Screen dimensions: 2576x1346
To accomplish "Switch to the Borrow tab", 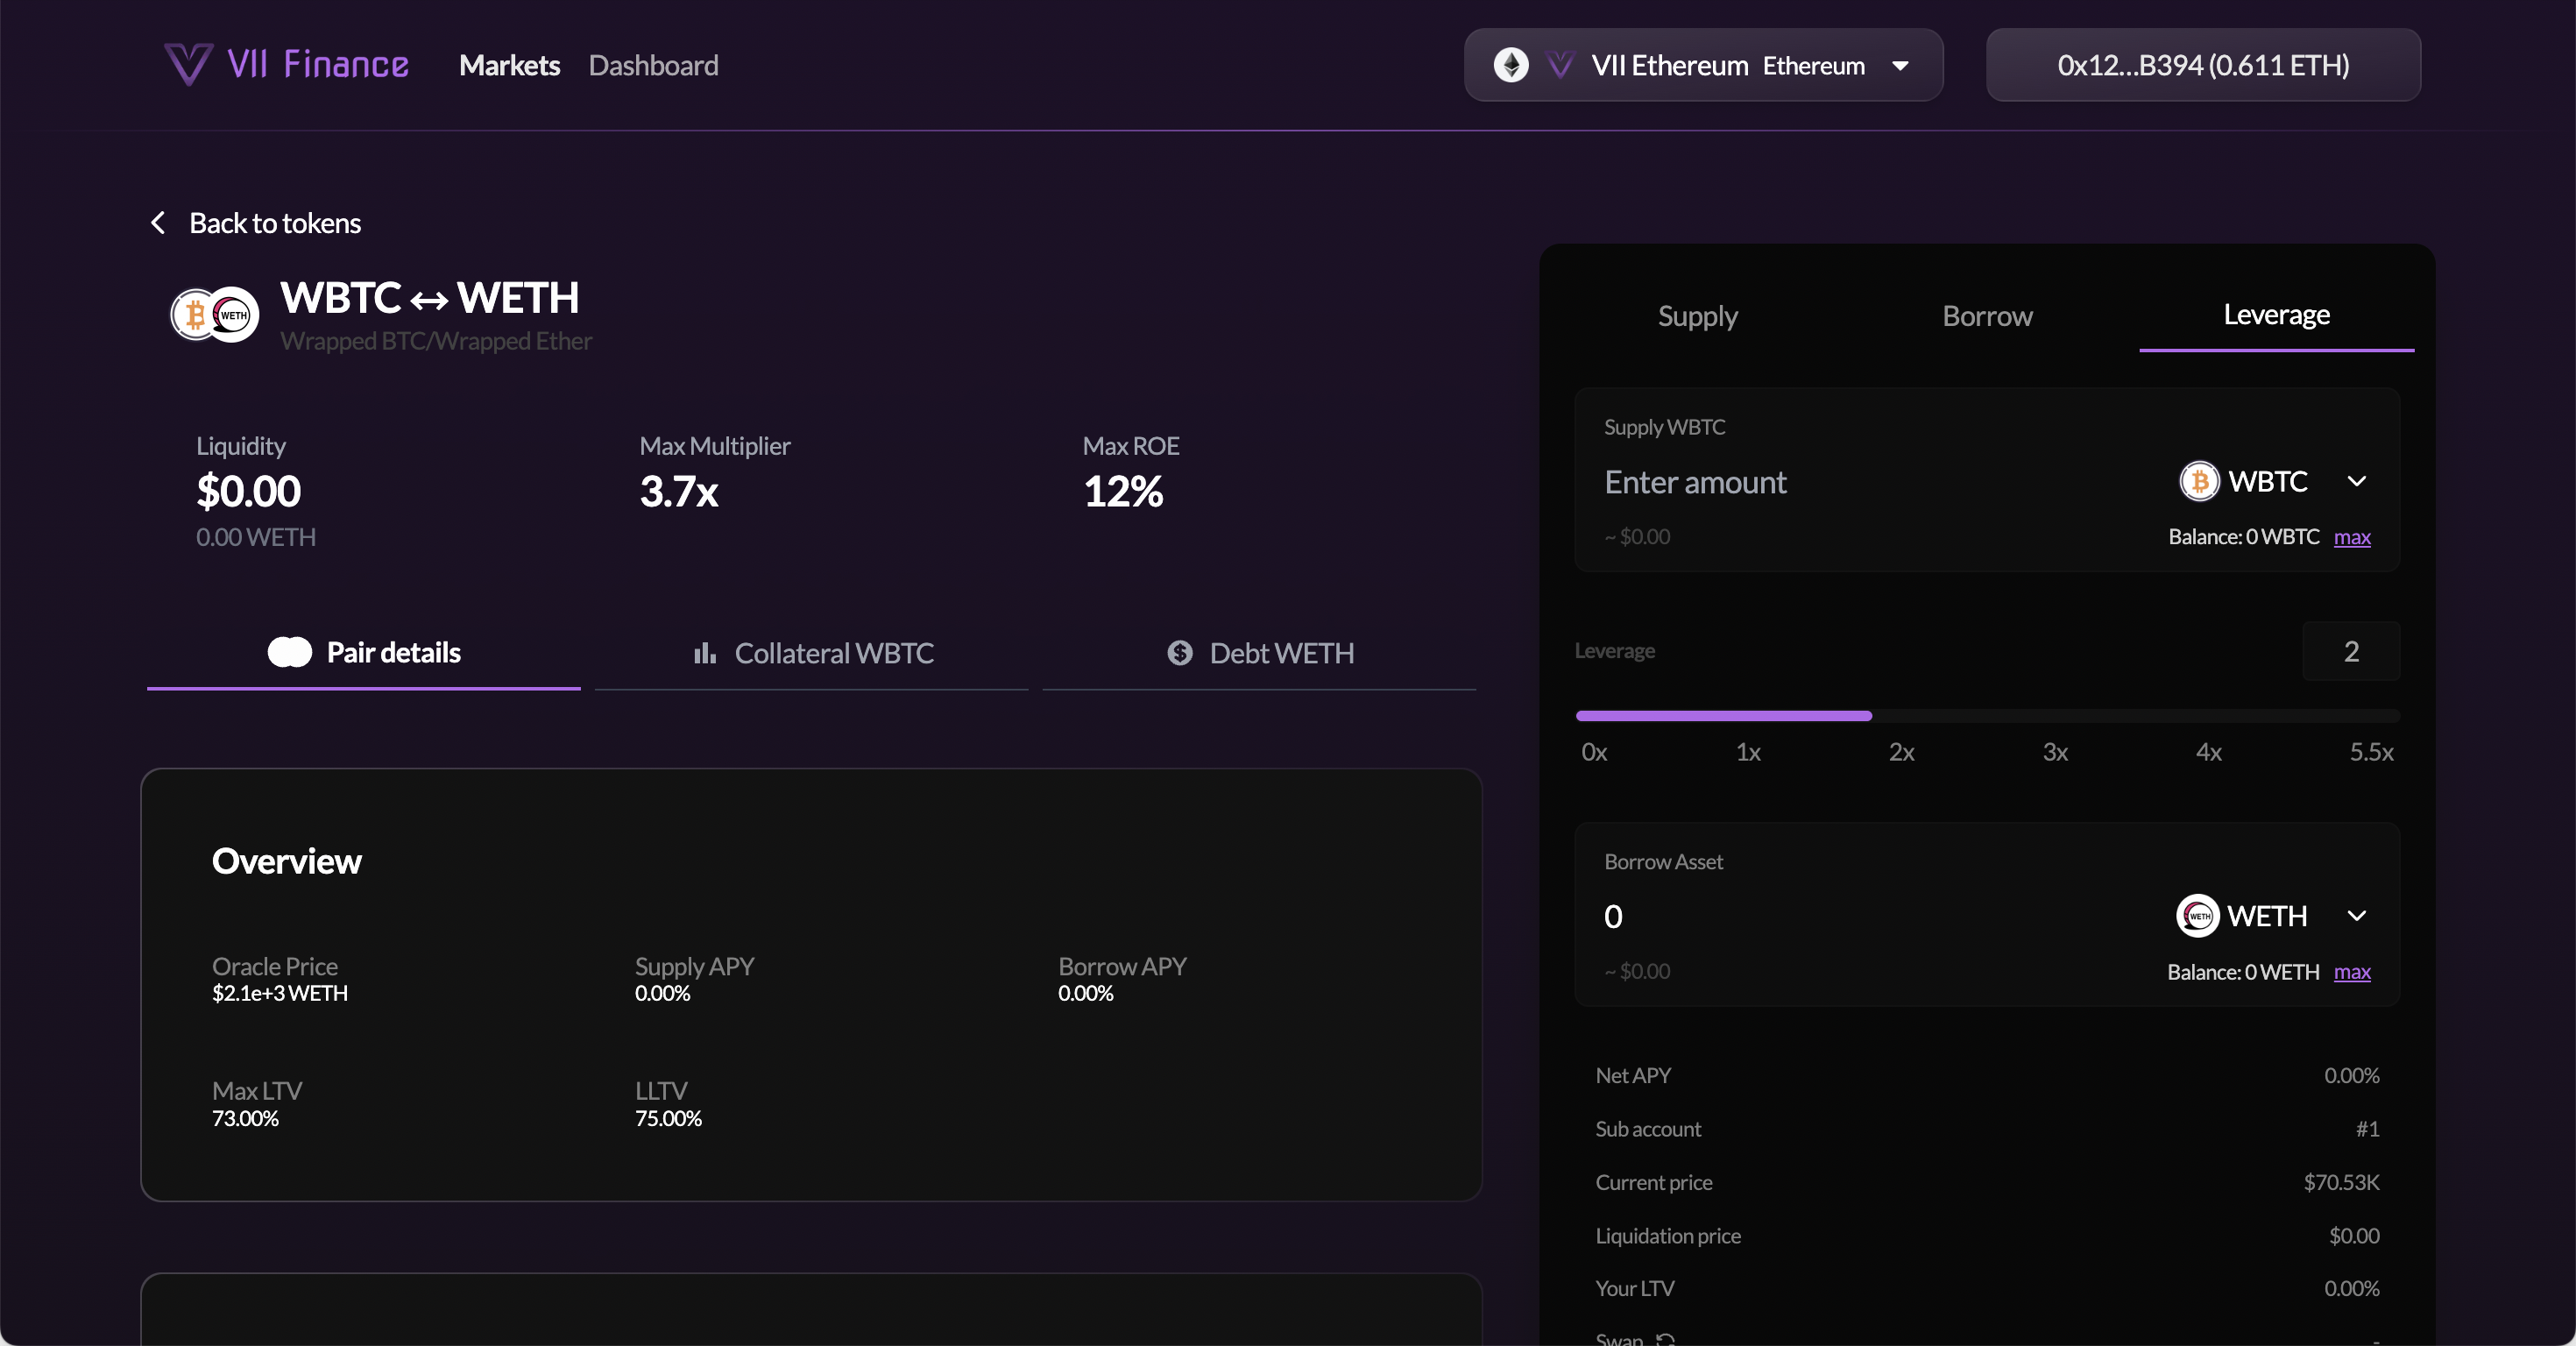I will [1986, 316].
